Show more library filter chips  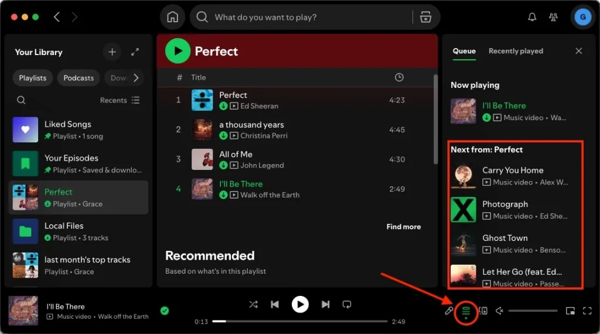(x=136, y=78)
